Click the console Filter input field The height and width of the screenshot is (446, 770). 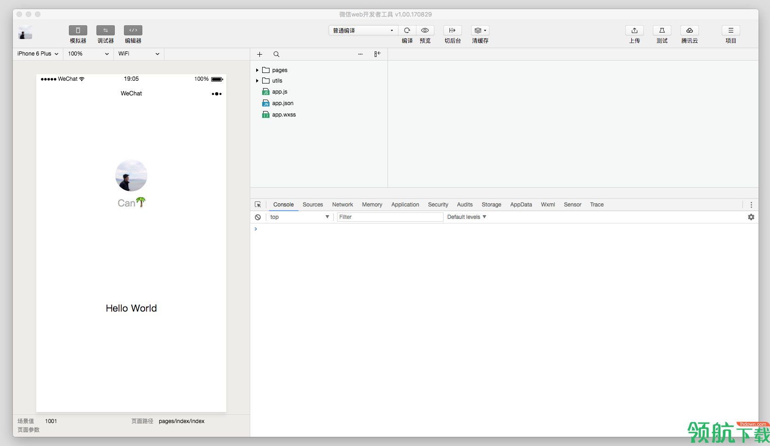[x=390, y=217]
